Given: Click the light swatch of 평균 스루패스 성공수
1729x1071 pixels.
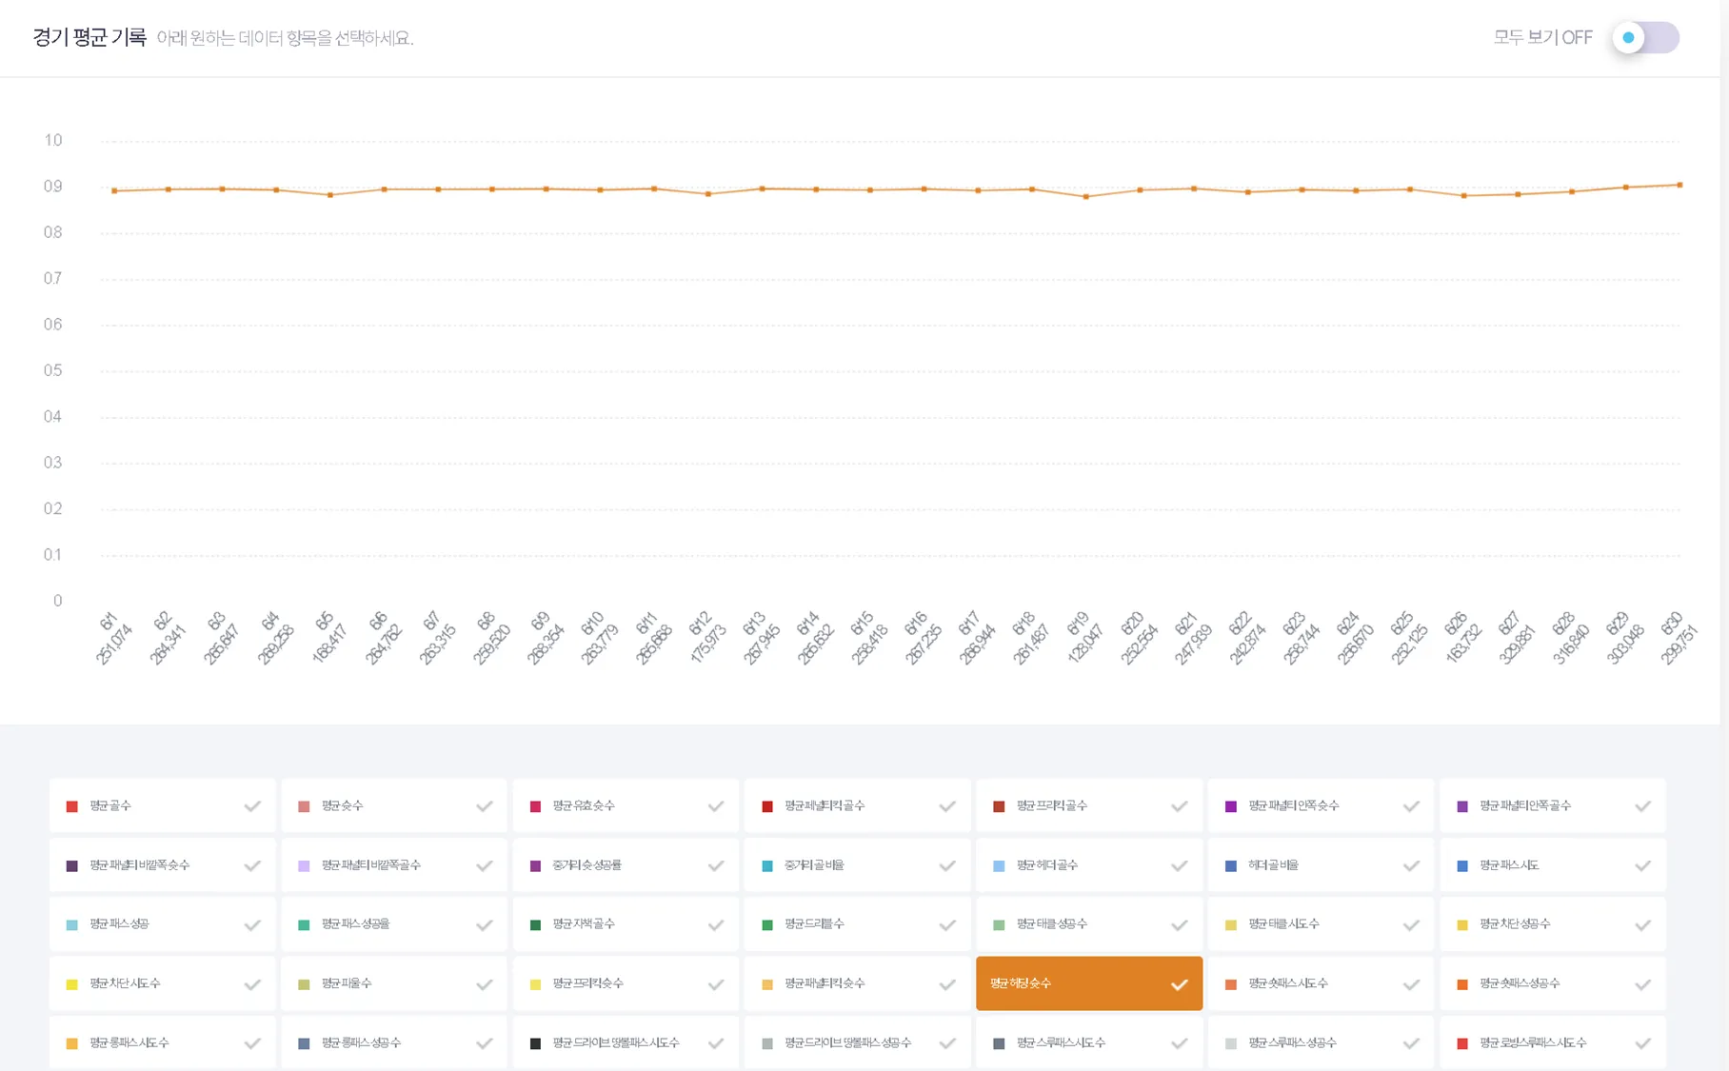Looking at the screenshot, I should 1231,1043.
